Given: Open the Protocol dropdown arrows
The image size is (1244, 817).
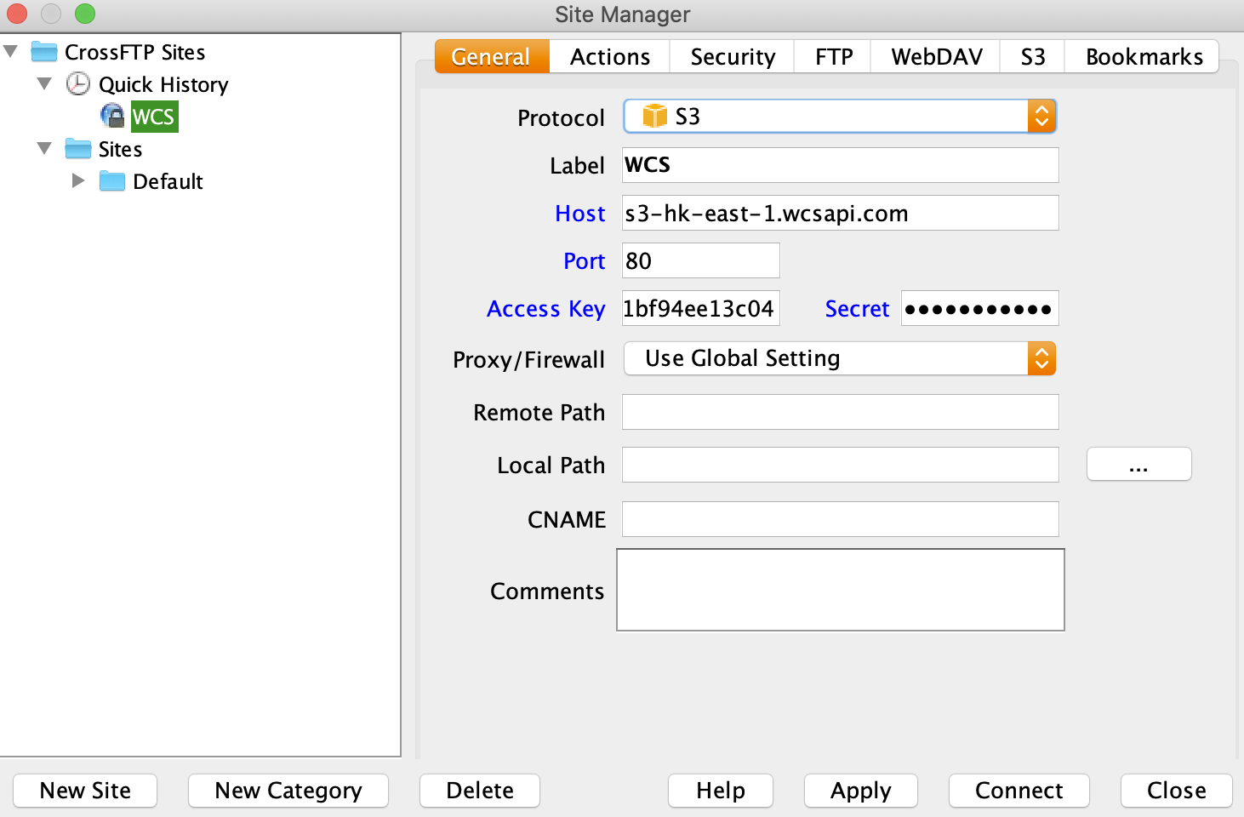Looking at the screenshot, I should [x=1041, y=117].
